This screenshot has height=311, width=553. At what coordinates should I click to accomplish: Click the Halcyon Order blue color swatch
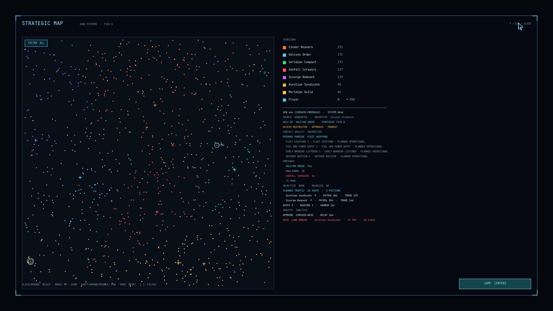284,55
